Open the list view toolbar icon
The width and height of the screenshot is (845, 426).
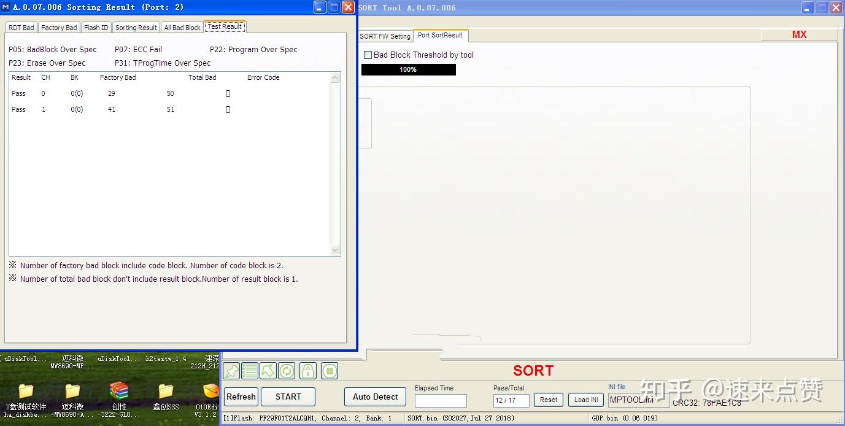(250, 371)
